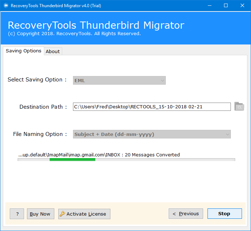This screenshot has width=251, height=231.
Task: Click the Buy Now button
Action: [41, 214]
